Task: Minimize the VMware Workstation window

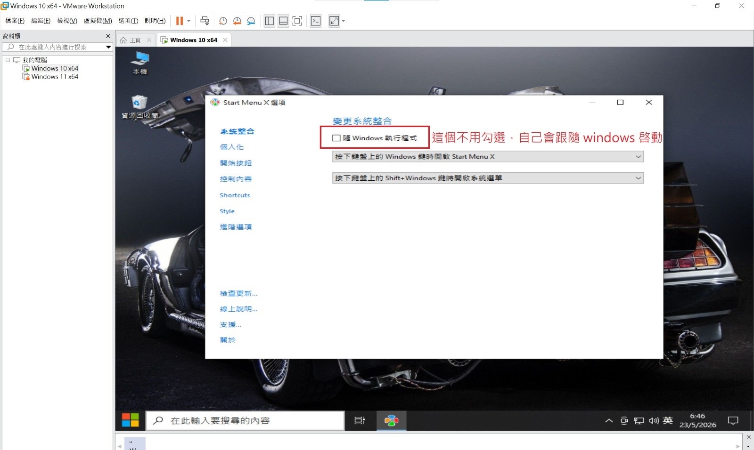Action: [x=694, y=6]
